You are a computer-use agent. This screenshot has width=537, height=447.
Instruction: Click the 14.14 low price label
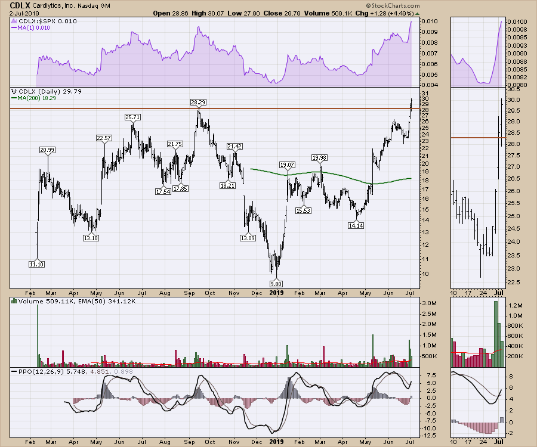point(356,225)
